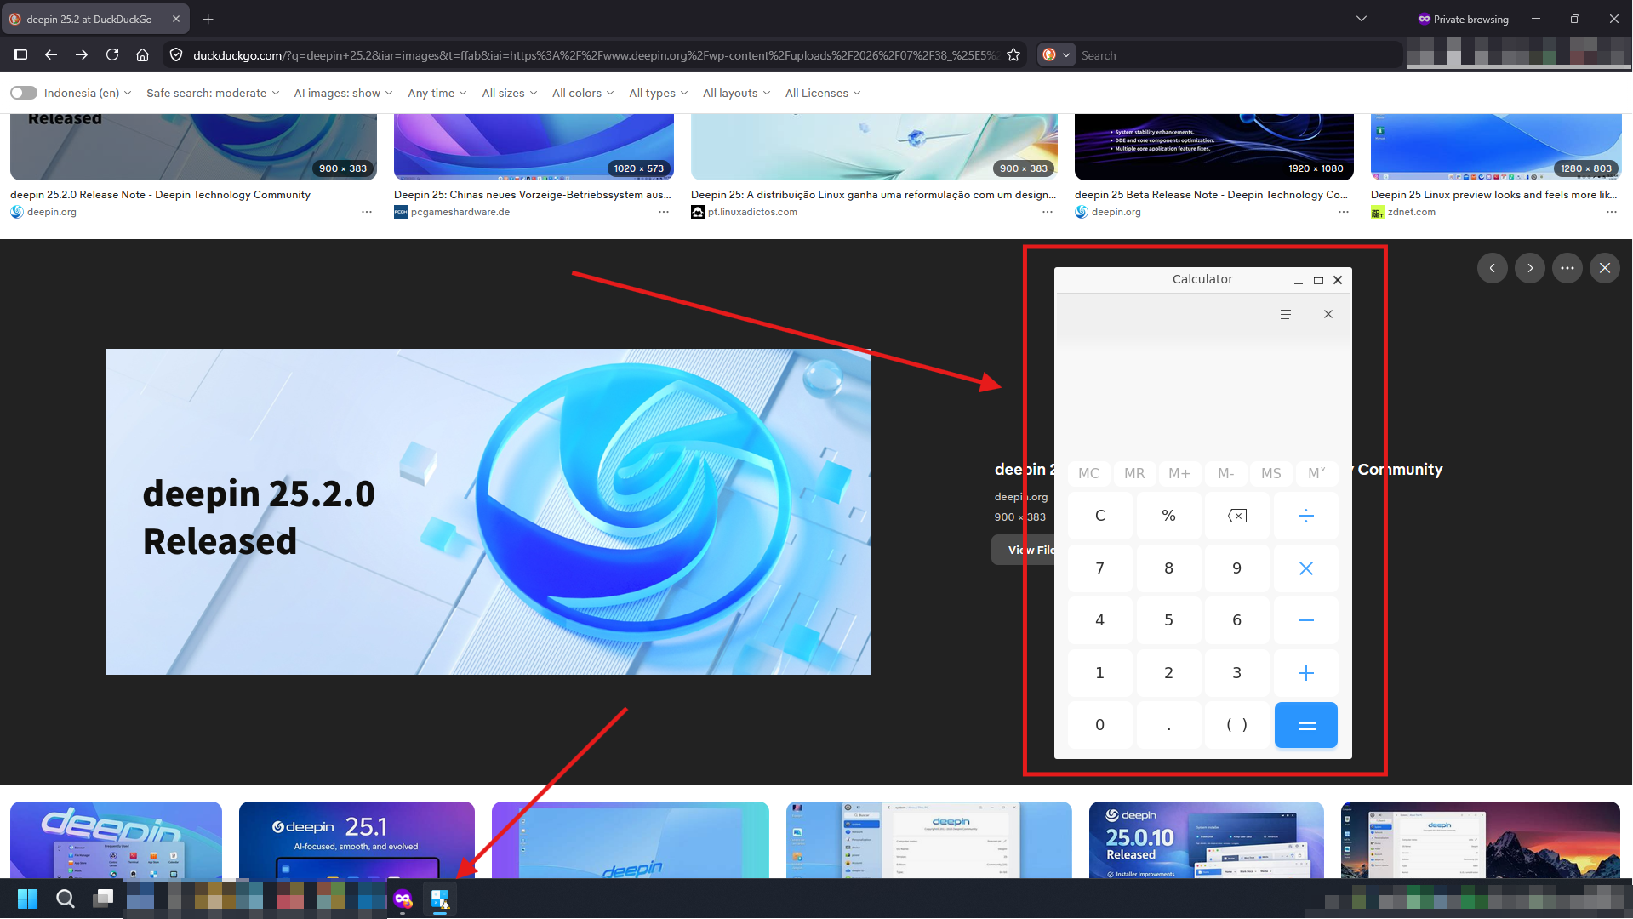Click MC memory clear in Calculator

coord(1088,473)
